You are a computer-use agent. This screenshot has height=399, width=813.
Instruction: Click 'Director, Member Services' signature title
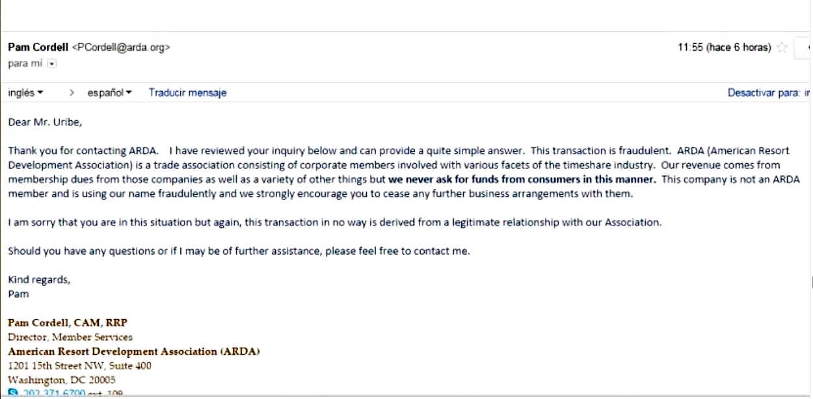(x=70, y=337)
